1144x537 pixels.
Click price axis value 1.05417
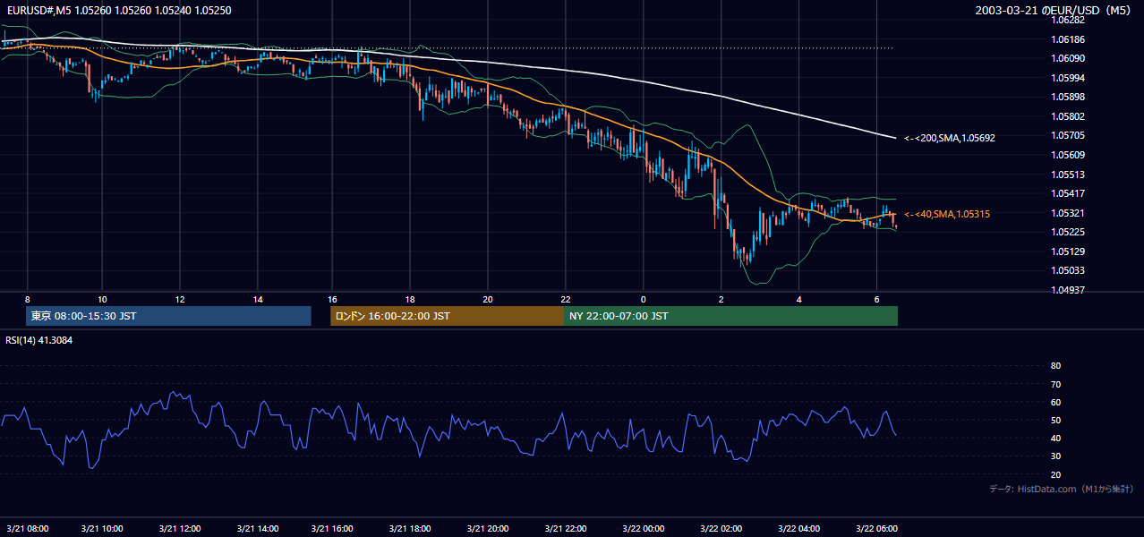click(1068, 193)
